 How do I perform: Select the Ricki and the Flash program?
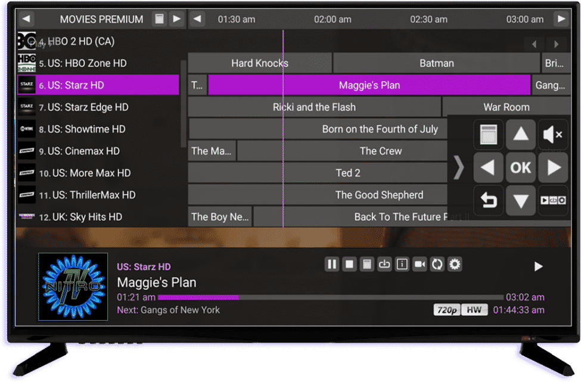click(314, 107)
